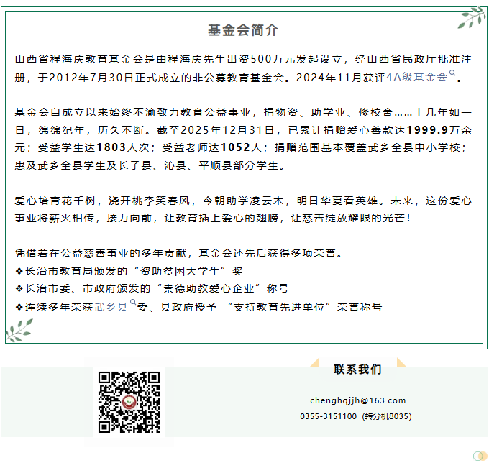Viewport: 489px width, 468px height.
Task: Click the overlapping circles icon at bottom right
Action: 480,456
